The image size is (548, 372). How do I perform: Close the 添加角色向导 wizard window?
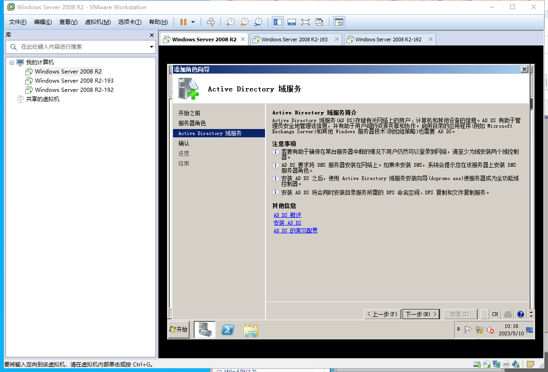click(524, 69)
